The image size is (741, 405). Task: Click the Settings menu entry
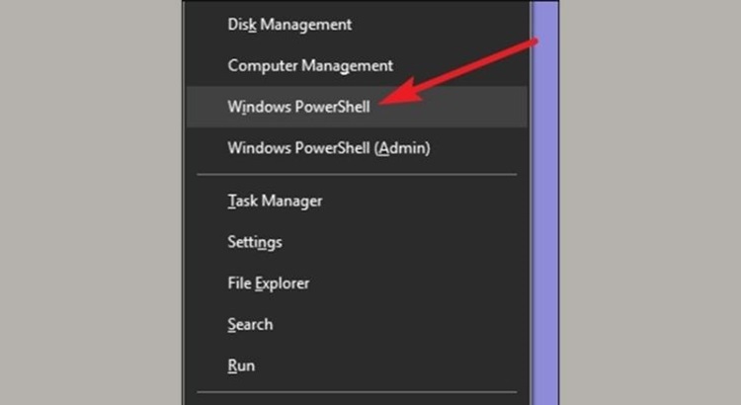tap(255, 242)
